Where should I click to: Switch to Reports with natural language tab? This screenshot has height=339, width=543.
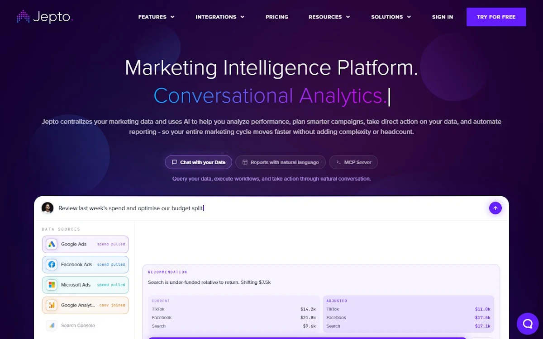pyautogui.click(x=281, y=162)
